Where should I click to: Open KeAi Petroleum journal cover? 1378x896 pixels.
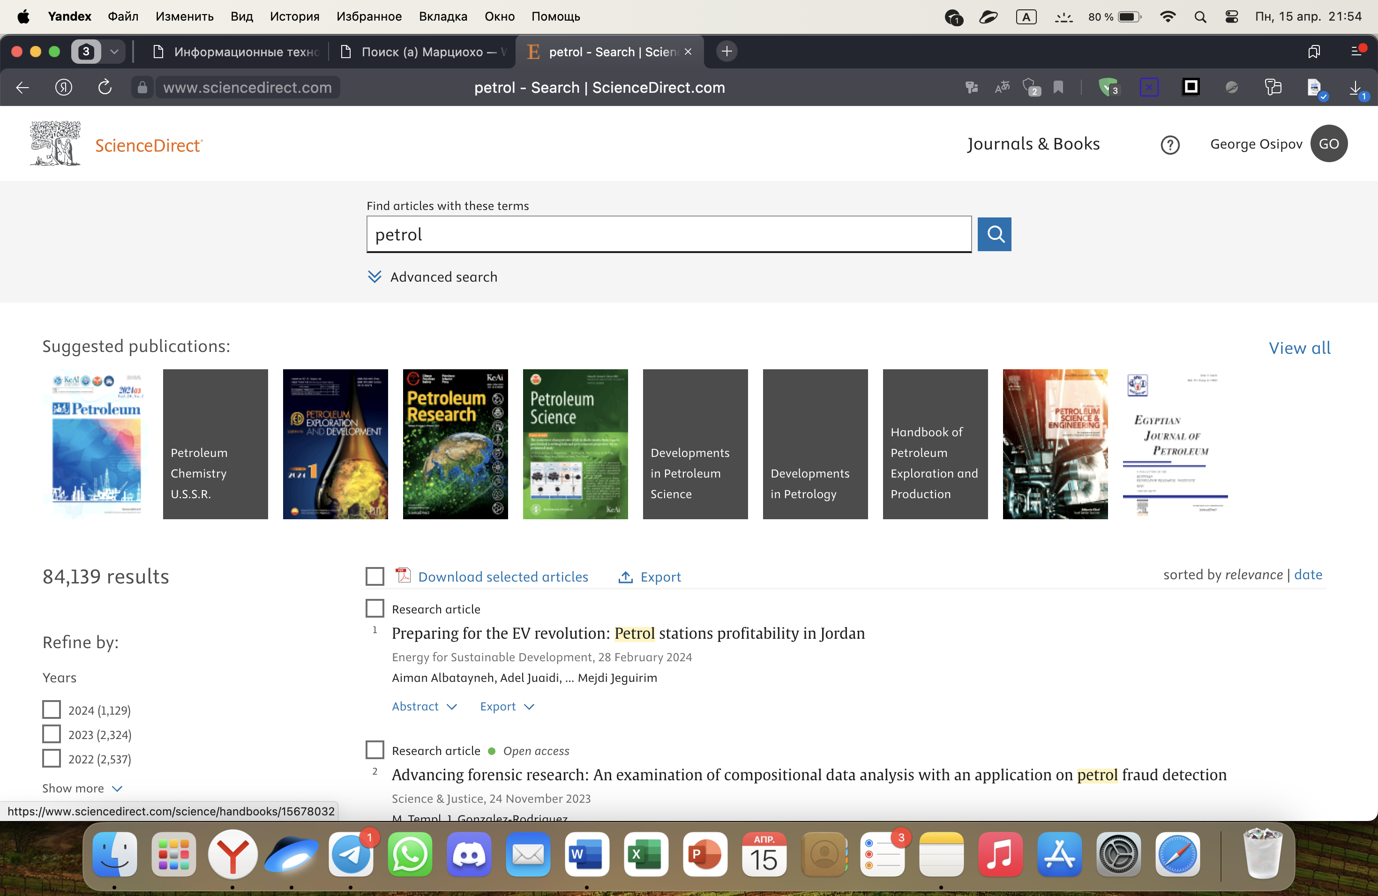[x=96, y=444]
